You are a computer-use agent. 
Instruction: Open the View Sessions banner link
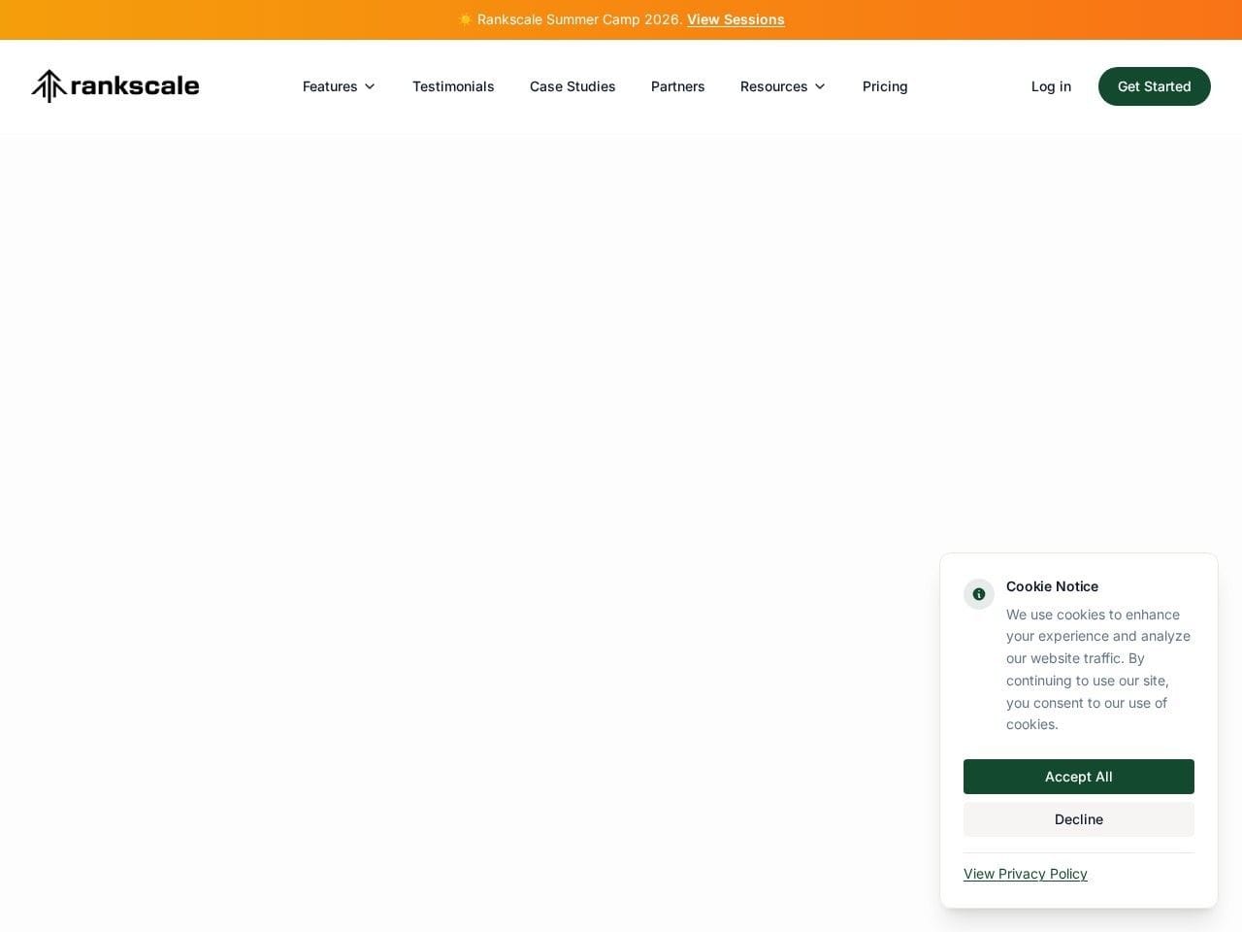click(735, 19)
